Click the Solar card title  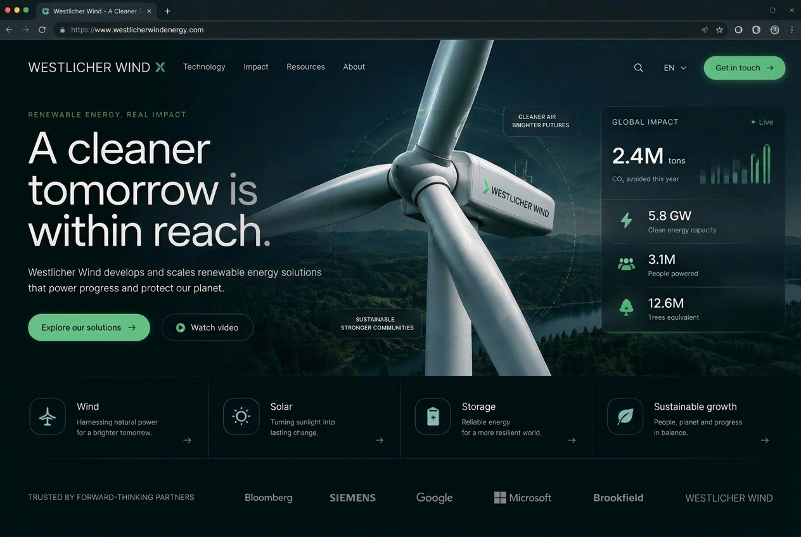click(x=281, y=407)
